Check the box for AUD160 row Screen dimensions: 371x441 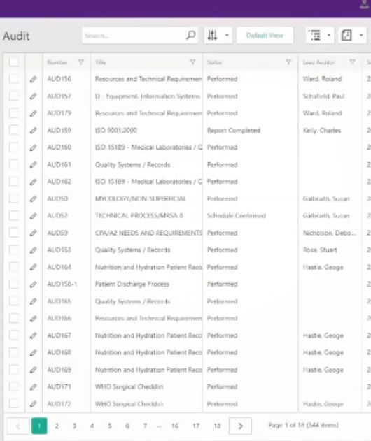(14, 147)
